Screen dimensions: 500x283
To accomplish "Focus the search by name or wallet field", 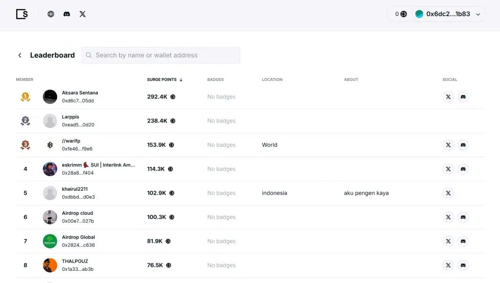I will pyautogui.click(x=160, y=55).
